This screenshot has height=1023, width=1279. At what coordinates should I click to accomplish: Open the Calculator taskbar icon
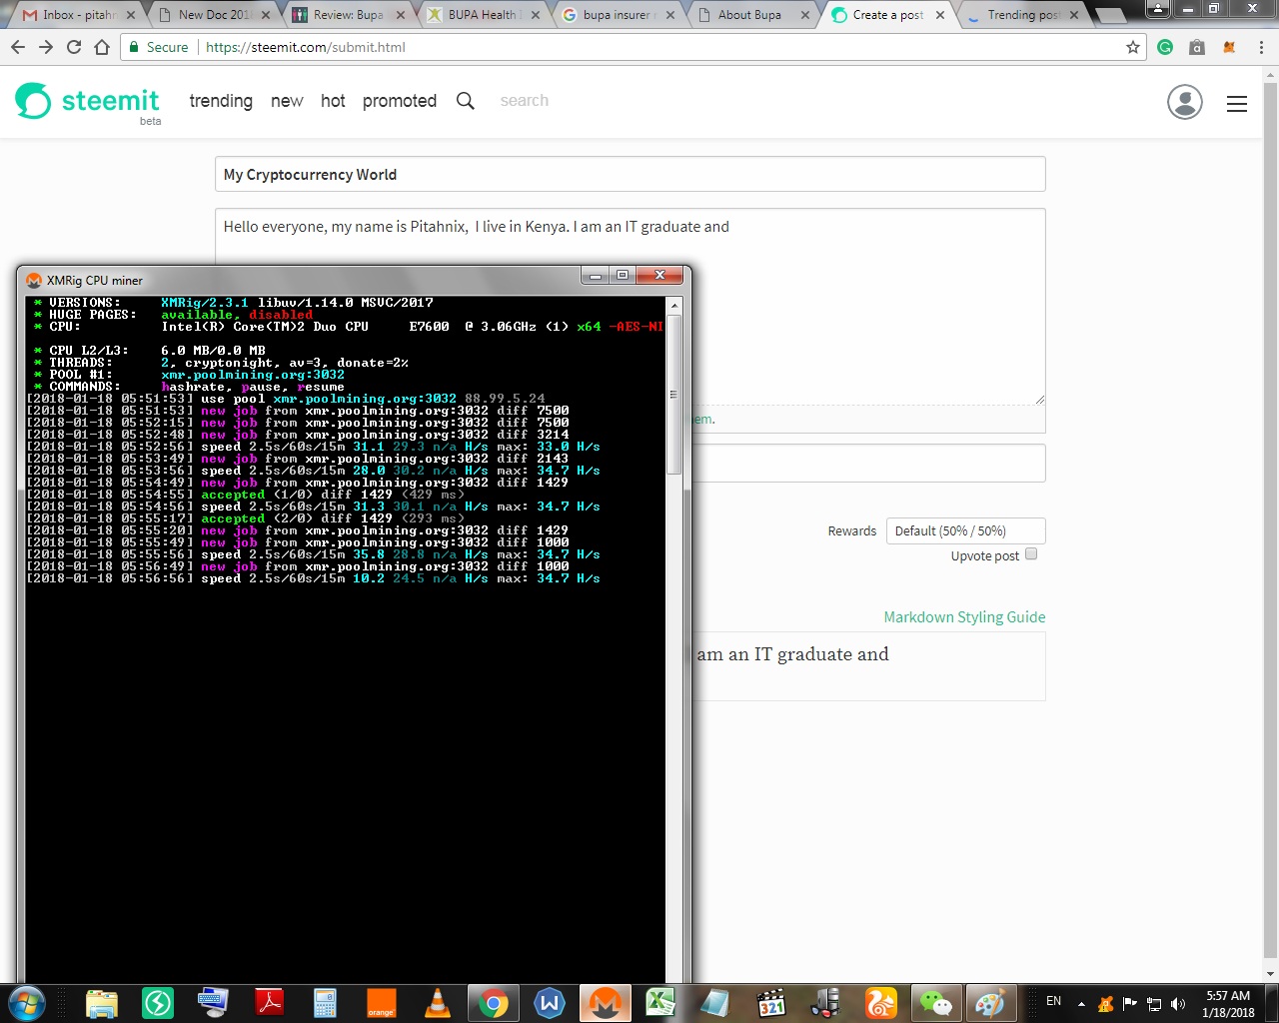point(326,1003)
